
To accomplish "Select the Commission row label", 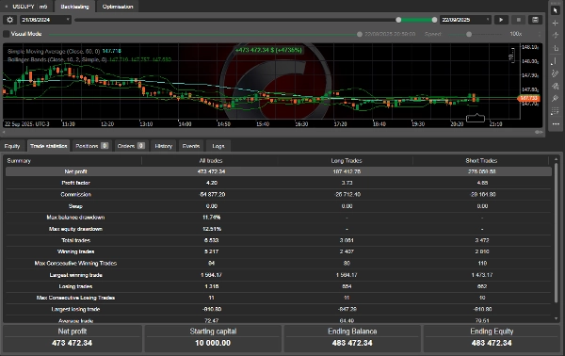I will click(x=75, y=194).
